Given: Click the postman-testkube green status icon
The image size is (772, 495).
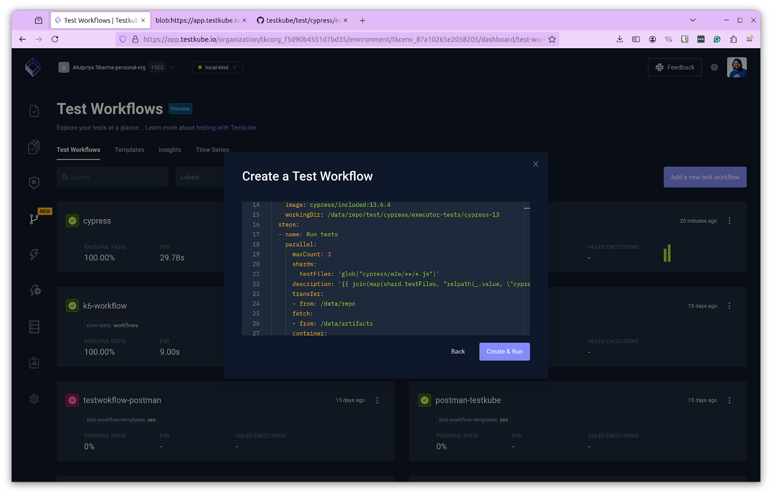Looking at the screenshot, I should coord(425,400).
